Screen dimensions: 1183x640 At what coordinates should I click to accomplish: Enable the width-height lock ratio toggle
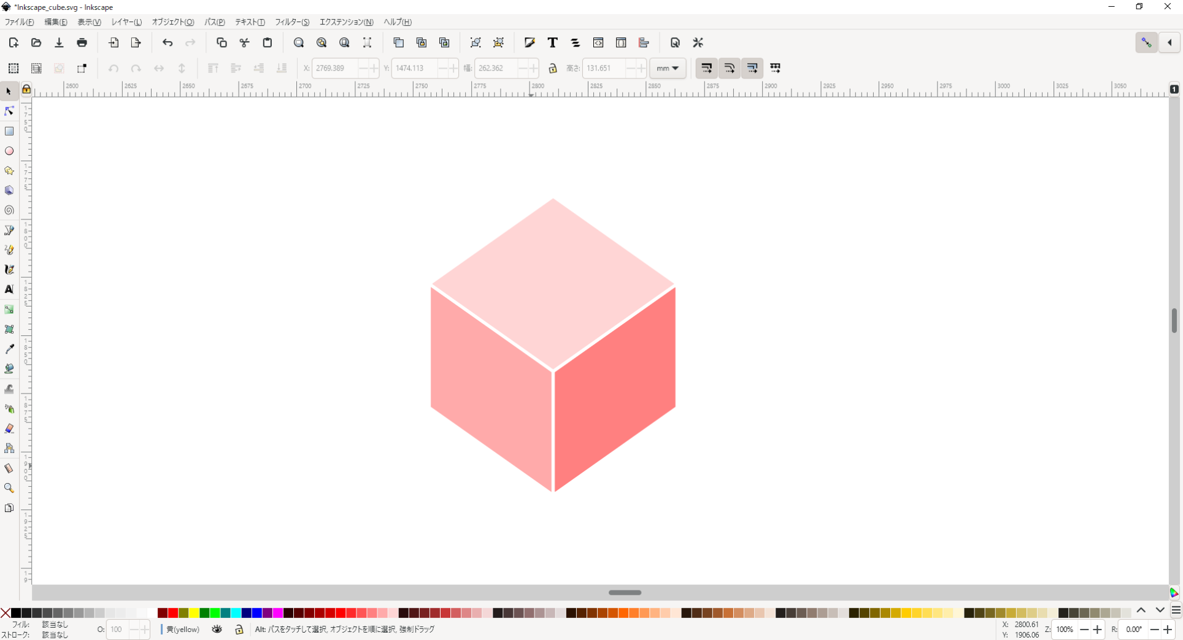[x=553, y=68]
